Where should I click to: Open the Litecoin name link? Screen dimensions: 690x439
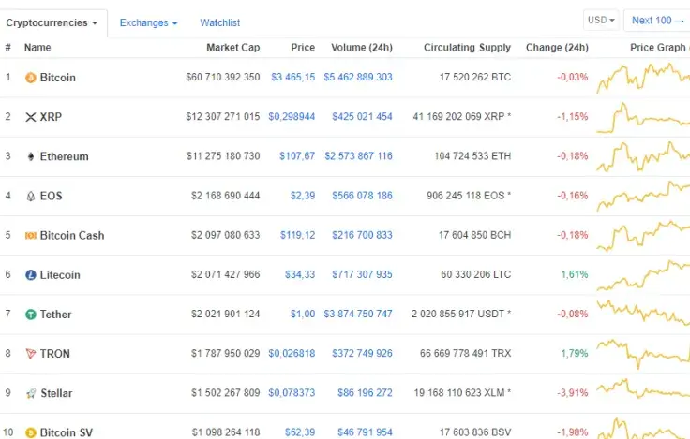(60, 275)
